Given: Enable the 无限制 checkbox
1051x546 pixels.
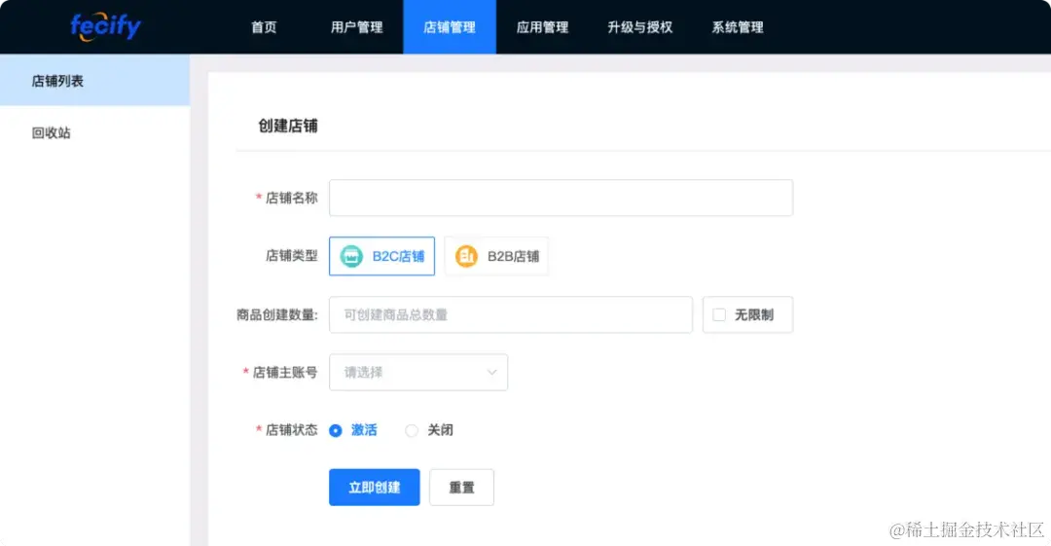Looking at the screenshot, I should click(719, 314).
